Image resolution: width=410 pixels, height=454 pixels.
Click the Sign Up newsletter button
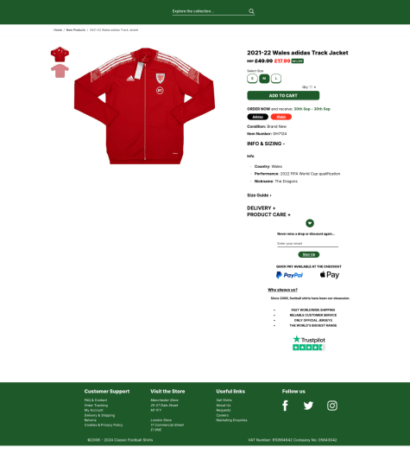[x=309, y=254]
